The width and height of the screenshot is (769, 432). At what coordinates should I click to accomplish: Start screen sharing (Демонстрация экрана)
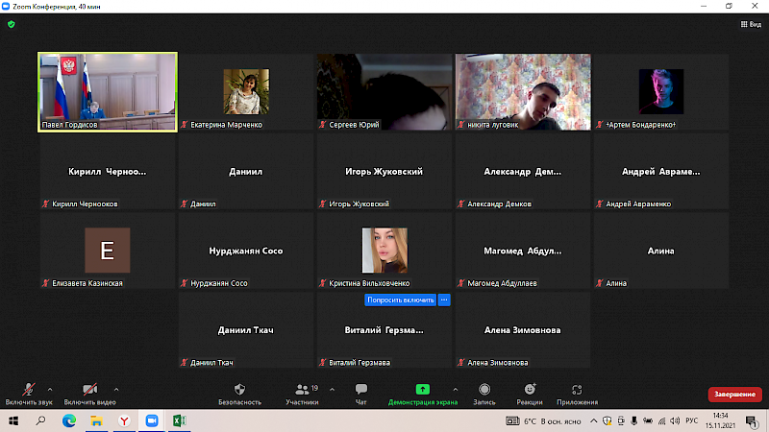pos(422,390)
